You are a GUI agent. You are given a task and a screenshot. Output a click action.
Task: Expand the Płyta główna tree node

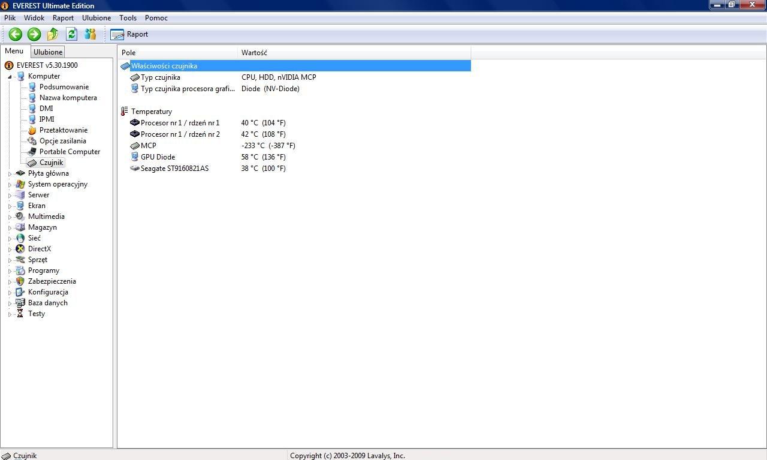pyautogui.click(x=10, y=174)
